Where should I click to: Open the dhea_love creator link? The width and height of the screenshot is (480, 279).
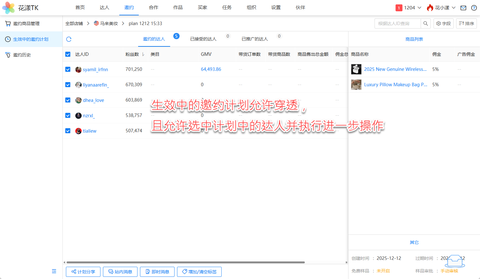(93, 100)
